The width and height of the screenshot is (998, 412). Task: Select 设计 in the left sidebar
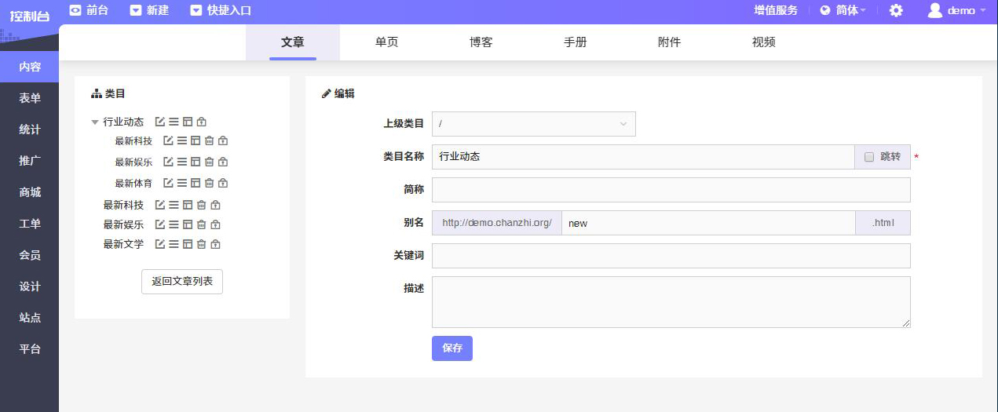29,286
